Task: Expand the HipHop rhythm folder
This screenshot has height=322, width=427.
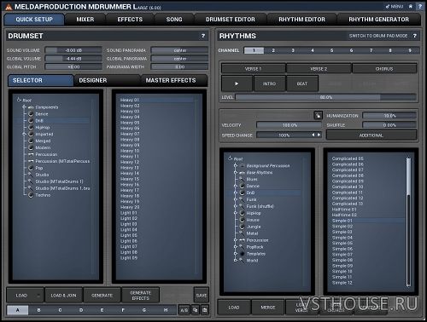Action: [236, 213]
